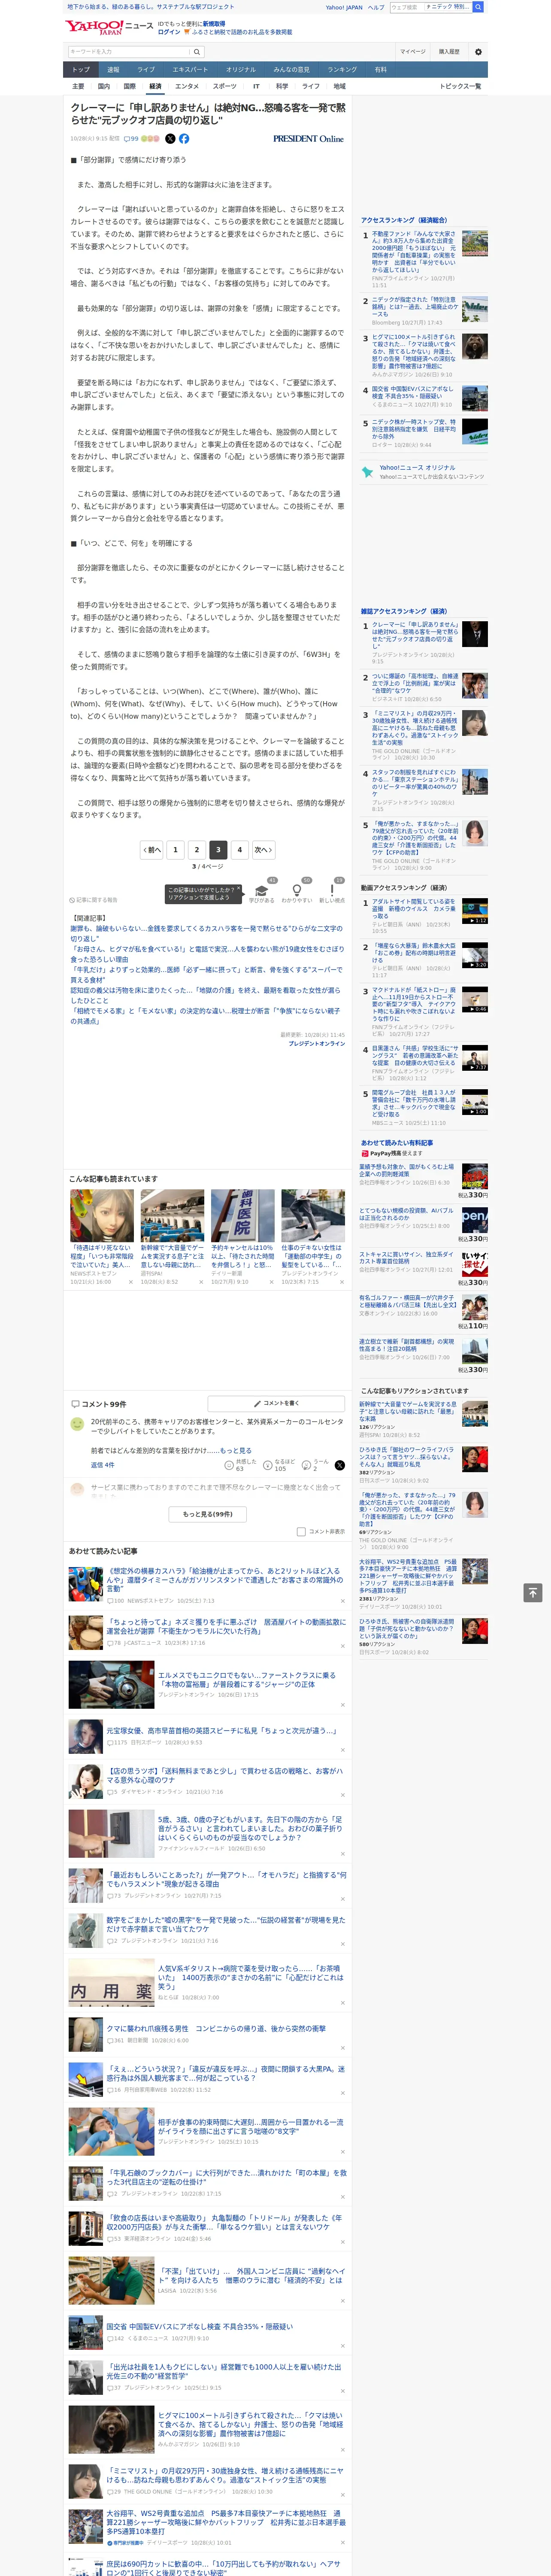The height and width of the screenshot is (2576, 551).
Task: Click the search magnifier icon beside keyword field
Action: tap(197, 52)
